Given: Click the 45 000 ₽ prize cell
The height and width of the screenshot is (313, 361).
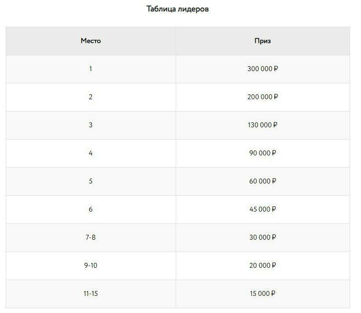Looking at the screenshot, I should tap(263, 209).
